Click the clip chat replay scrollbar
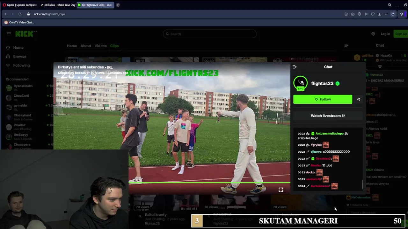 coord(362,184)
